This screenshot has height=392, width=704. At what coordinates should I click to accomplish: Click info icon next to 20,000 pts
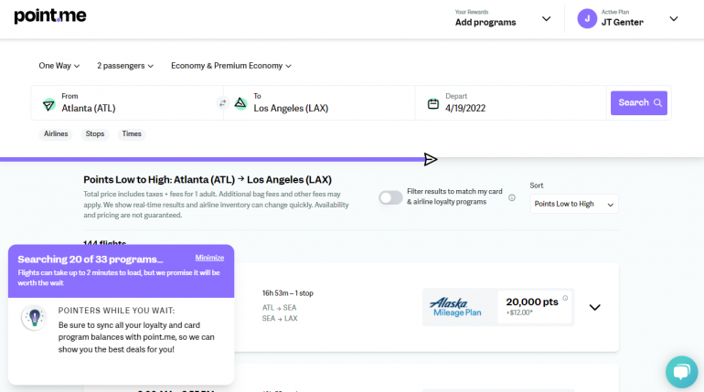[x=566, y=298]
